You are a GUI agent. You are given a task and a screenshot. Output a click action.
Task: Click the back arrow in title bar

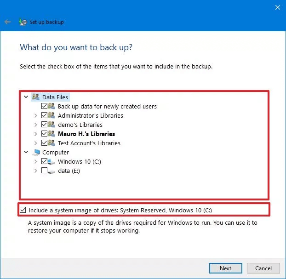coord(7,22)
